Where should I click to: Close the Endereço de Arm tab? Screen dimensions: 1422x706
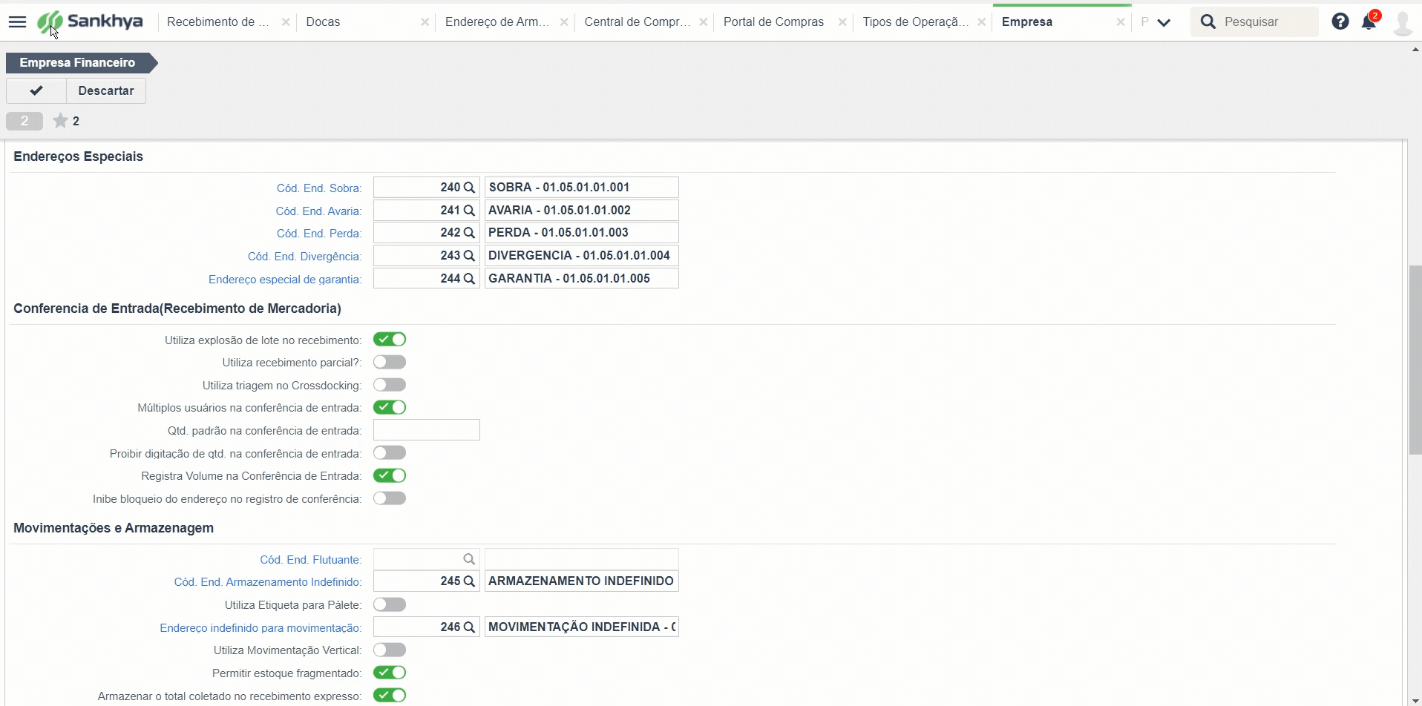[564, 22]
